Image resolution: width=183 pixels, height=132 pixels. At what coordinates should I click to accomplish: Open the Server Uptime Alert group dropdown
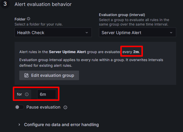[x=138, y=33]
